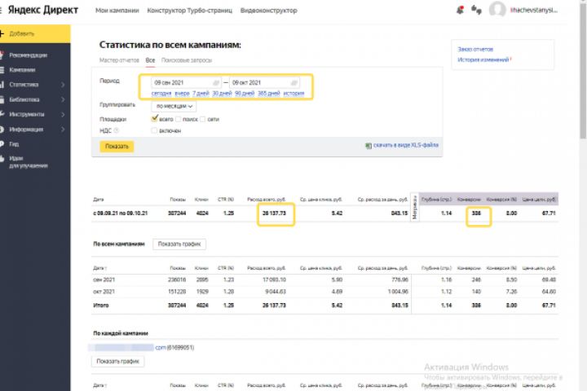Open the 'по месяцам' grouping dropdown
This screenshot has height=391, width=587.
coord(174,106)
